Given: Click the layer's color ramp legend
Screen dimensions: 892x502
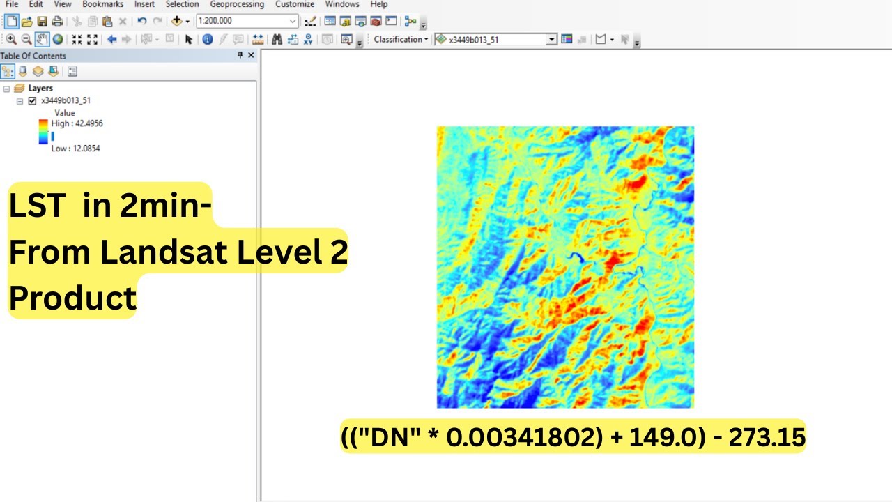Looking at the screenshot, I should coord(44,132).
